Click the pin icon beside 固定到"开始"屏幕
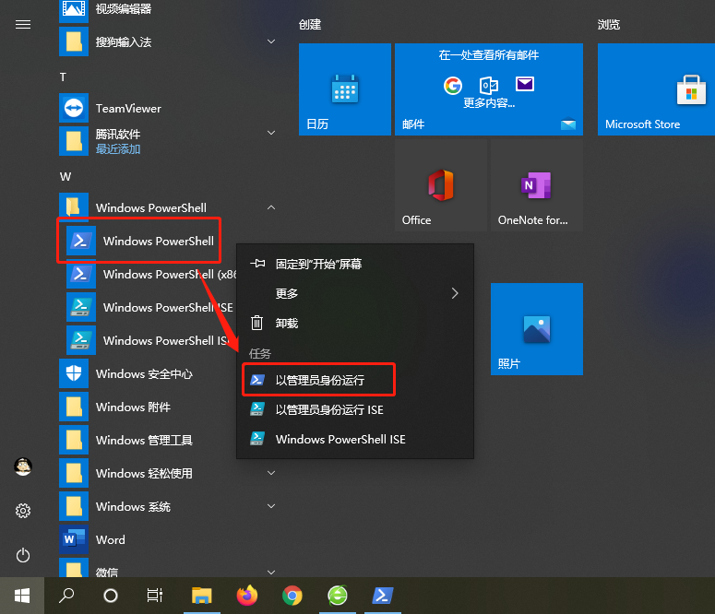The height and width of the screenshot is (614, 715). click(257, 264)
